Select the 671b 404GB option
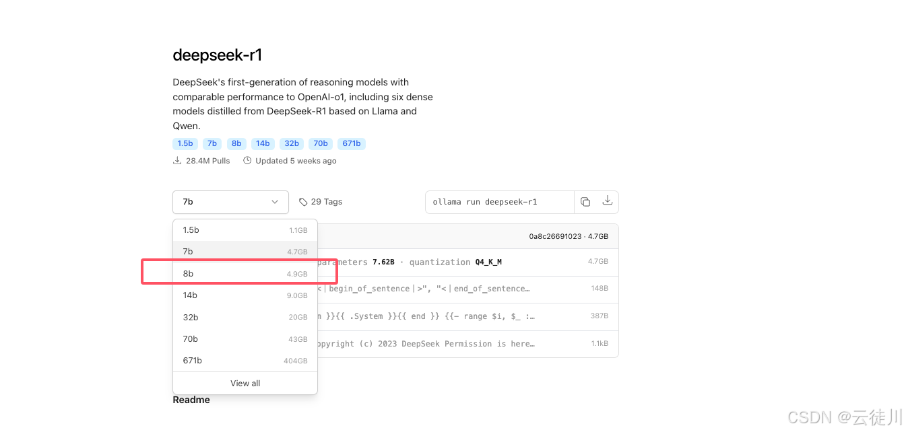 pyautogui.click(x=245, y=361)
